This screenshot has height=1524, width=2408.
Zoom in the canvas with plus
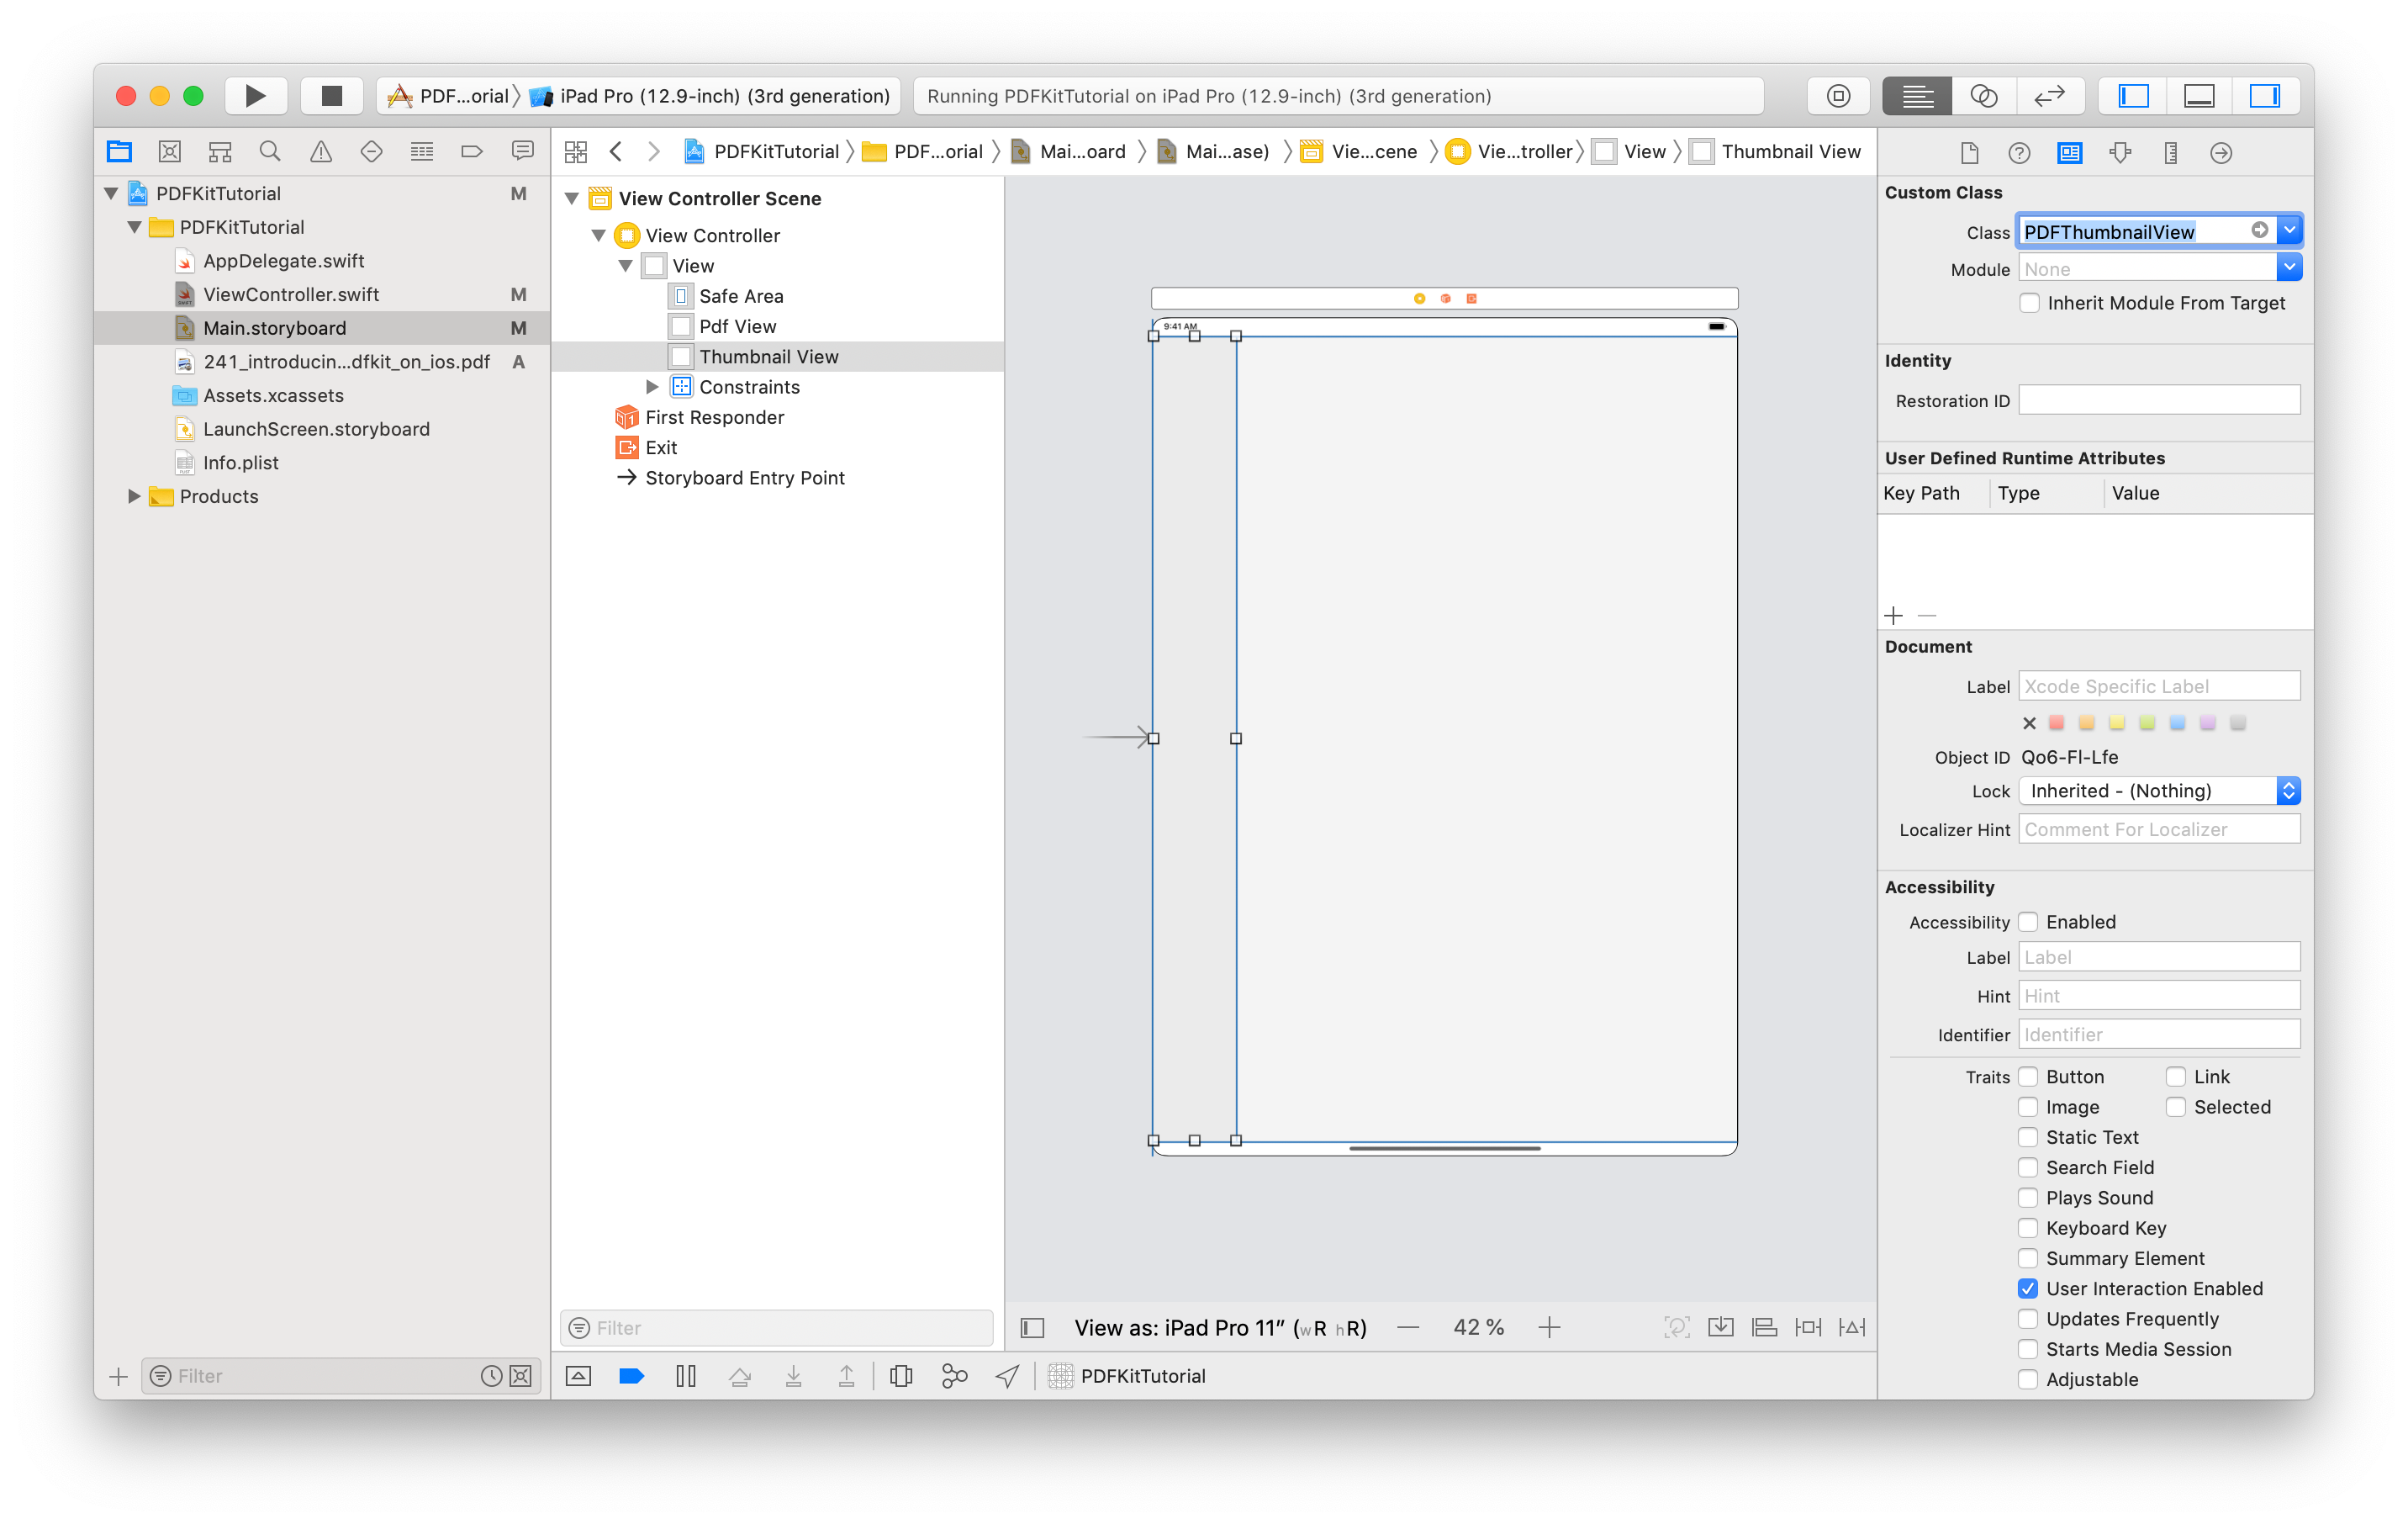coord(1549,1328)
